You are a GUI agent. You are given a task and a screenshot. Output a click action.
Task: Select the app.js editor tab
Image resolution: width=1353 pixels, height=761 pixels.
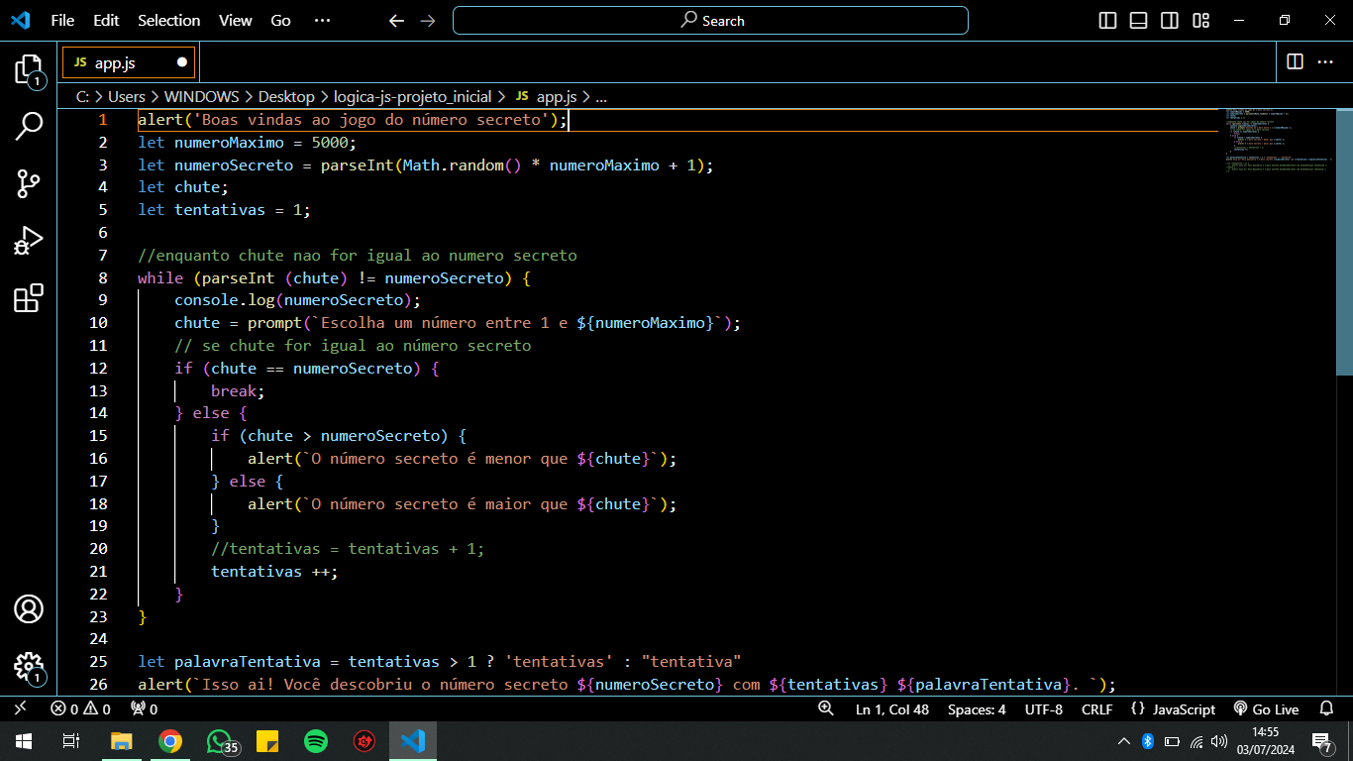coord(129,62)
